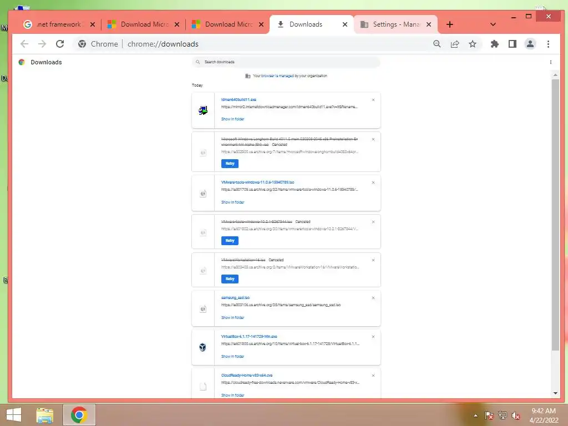568x426 pixels.
Task: Click the idman640build11.exe file icon
Action: click(203, 110)
